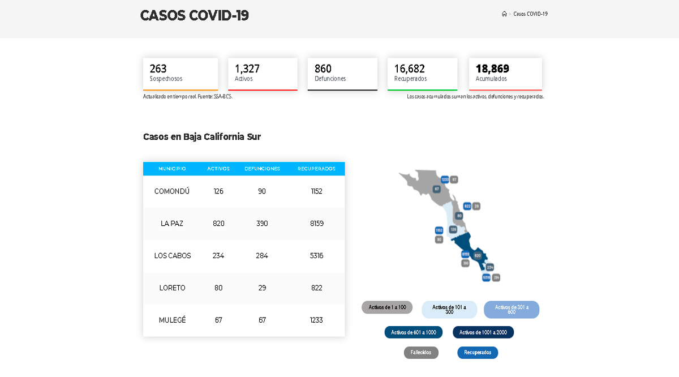Open the Activos 1,327 card
The width and height of the screenshot is (679, 377).
point(263,74)
